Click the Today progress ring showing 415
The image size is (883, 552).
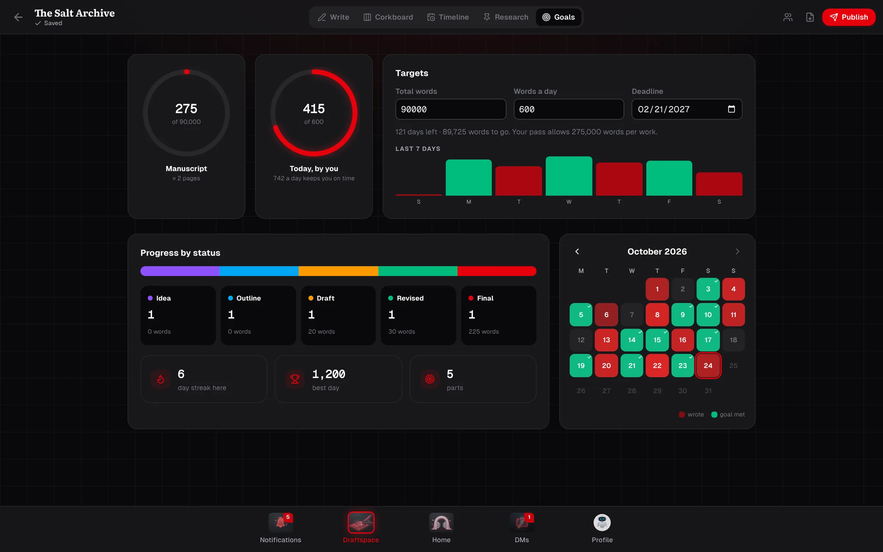314,113
